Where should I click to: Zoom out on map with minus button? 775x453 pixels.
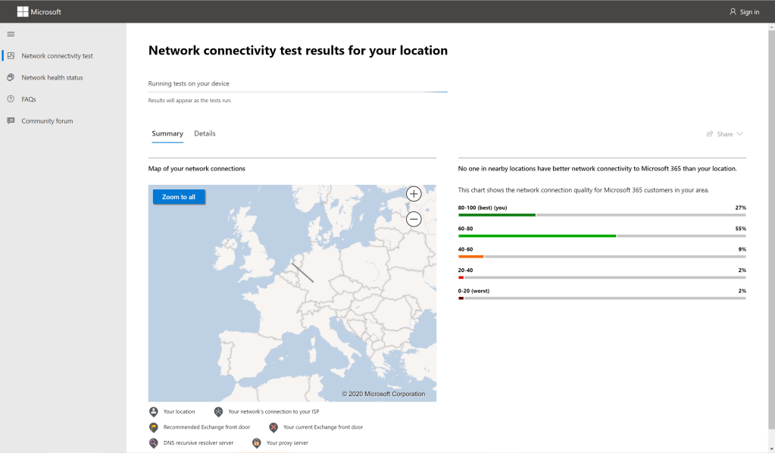pos(414,220)
